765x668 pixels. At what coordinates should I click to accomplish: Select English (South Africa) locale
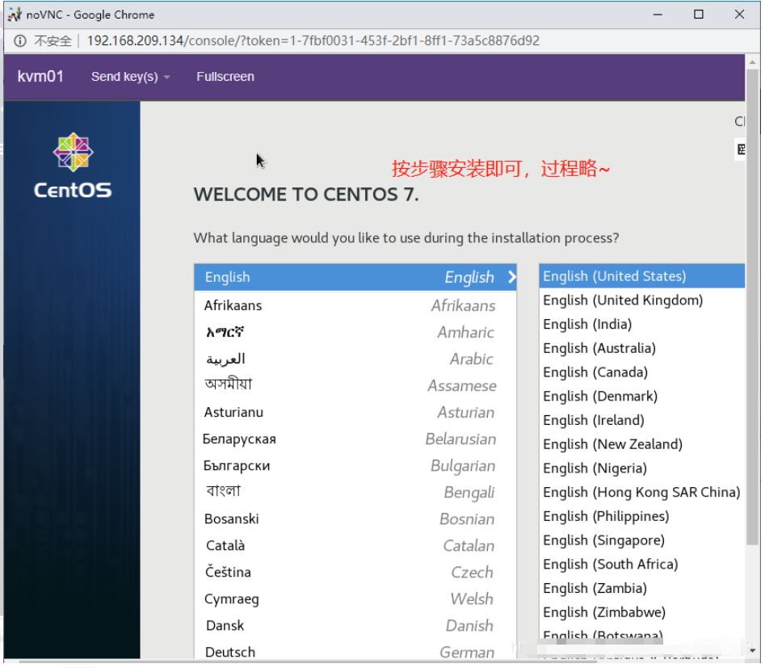click(x=642, y=564)
